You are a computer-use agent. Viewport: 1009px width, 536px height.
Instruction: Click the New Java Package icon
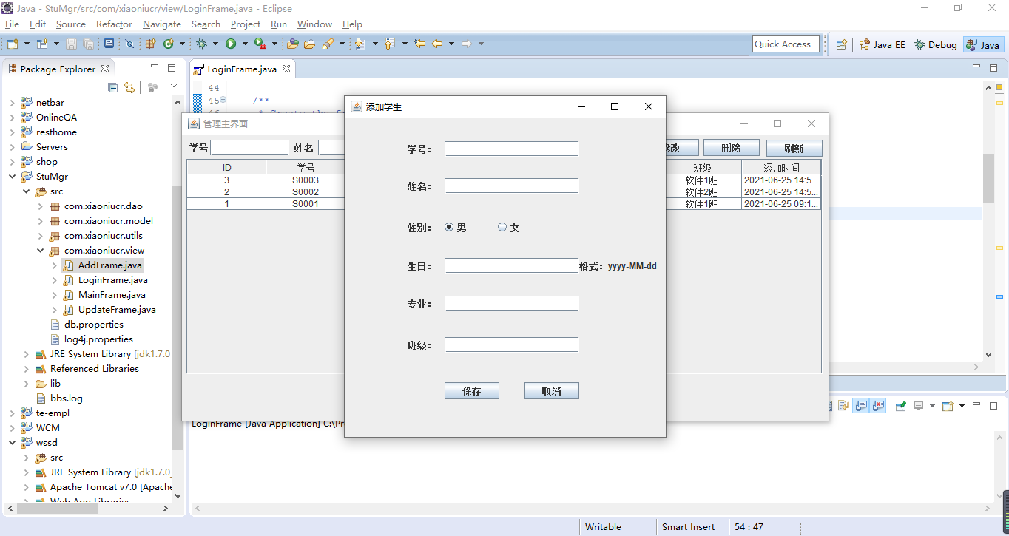[150, 44]
